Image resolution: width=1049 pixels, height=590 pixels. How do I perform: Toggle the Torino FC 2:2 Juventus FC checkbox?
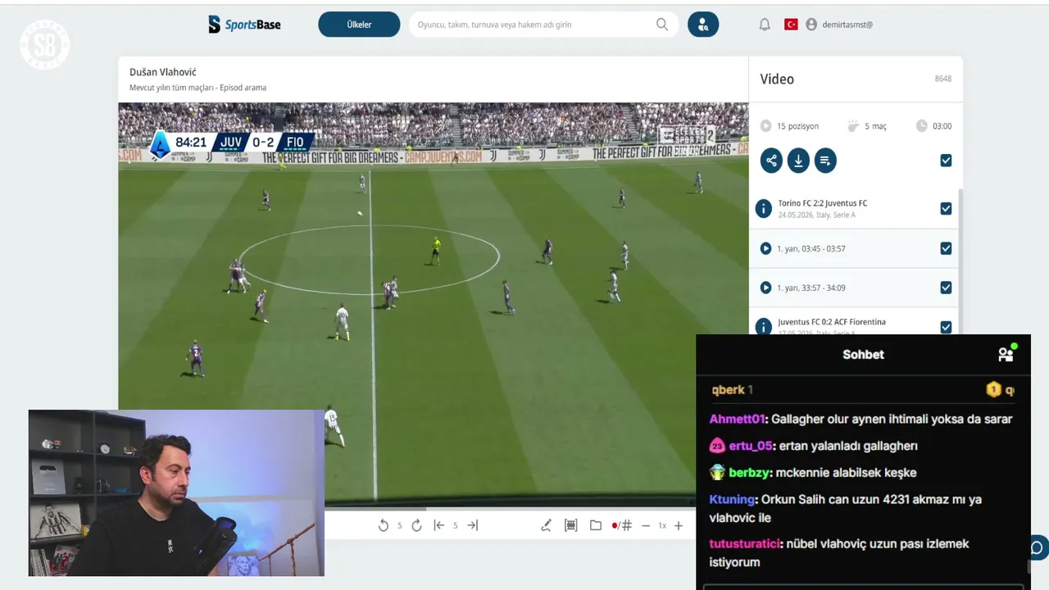click(946, 209)
